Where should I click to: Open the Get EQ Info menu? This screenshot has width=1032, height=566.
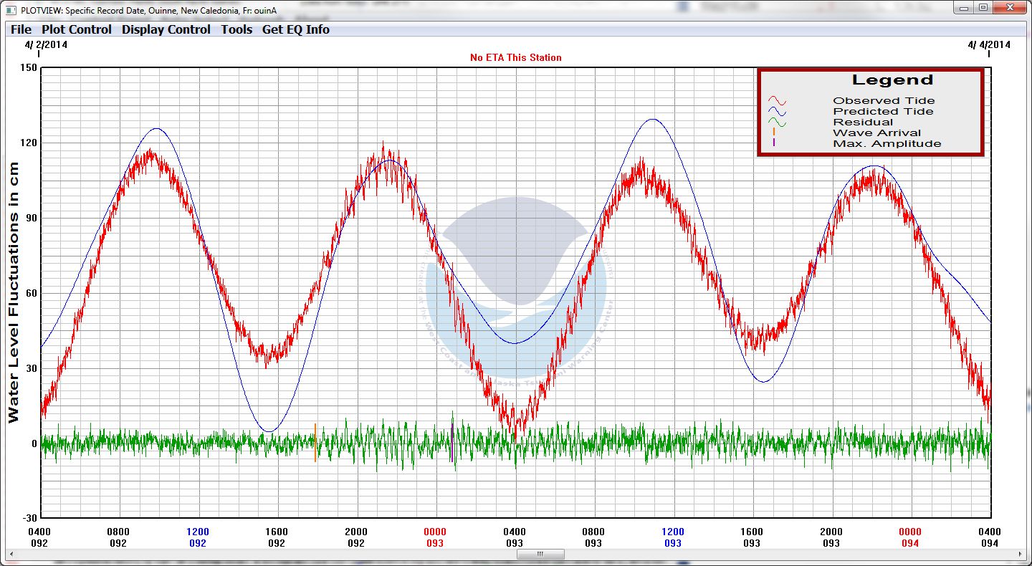tap(296, 29)
